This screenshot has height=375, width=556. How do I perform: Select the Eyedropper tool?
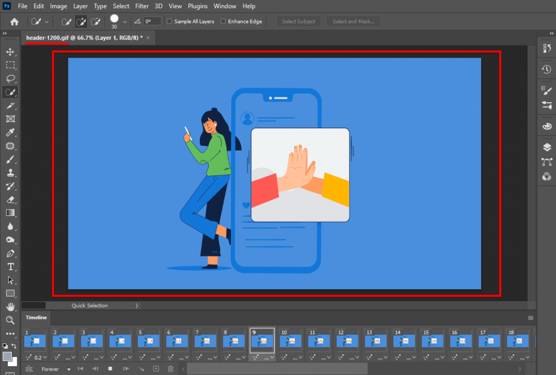click(x=10, y=132)
